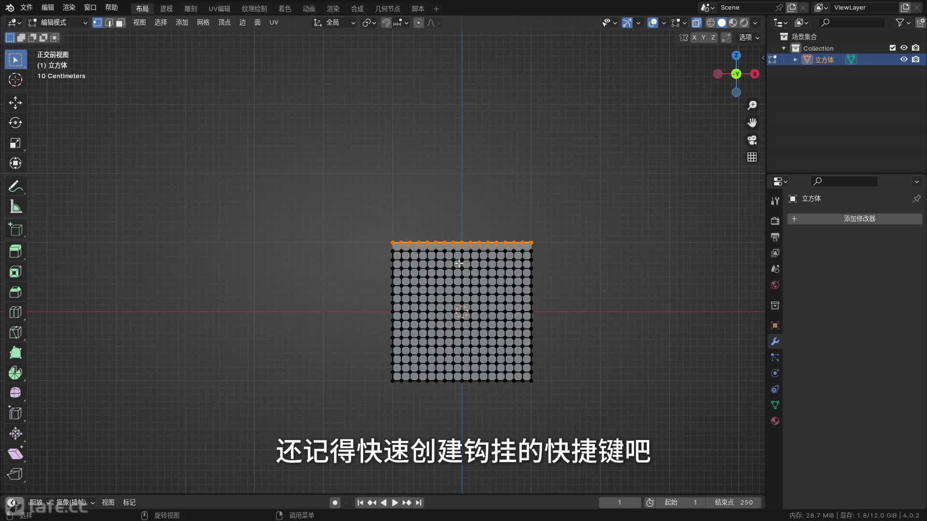This screenshot has width=927, height=521.
Task: Click the red X axis gizmo ball
Action: click(755, 74)
